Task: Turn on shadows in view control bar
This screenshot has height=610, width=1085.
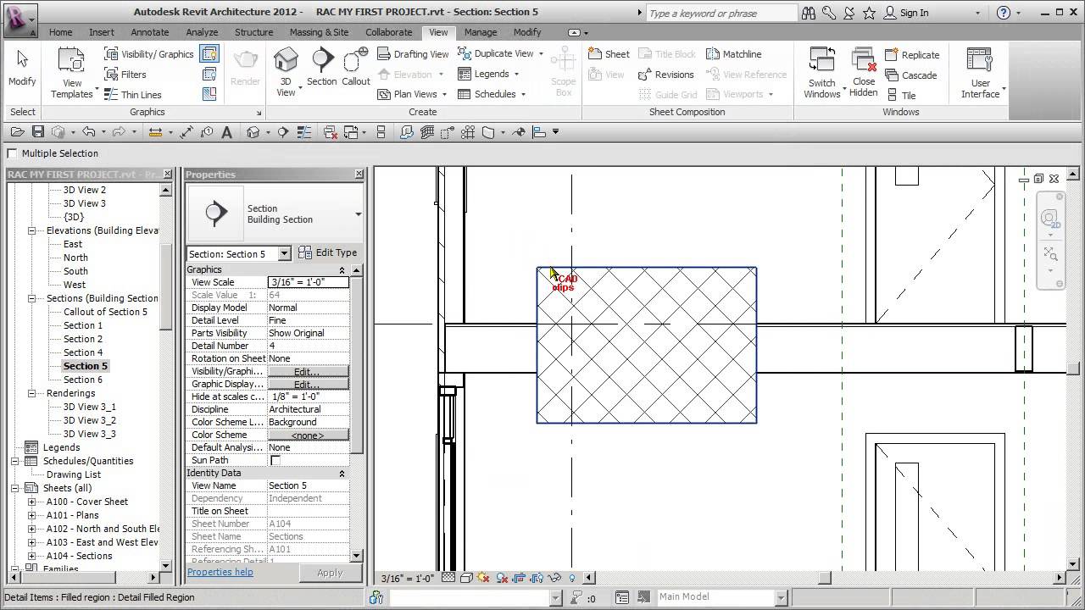Action: click(x=501, y=577)
